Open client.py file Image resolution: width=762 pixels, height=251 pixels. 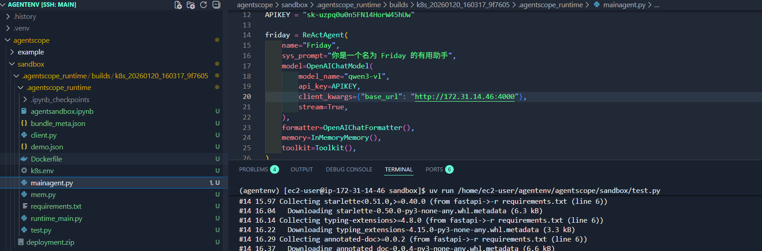pos(44,135)
